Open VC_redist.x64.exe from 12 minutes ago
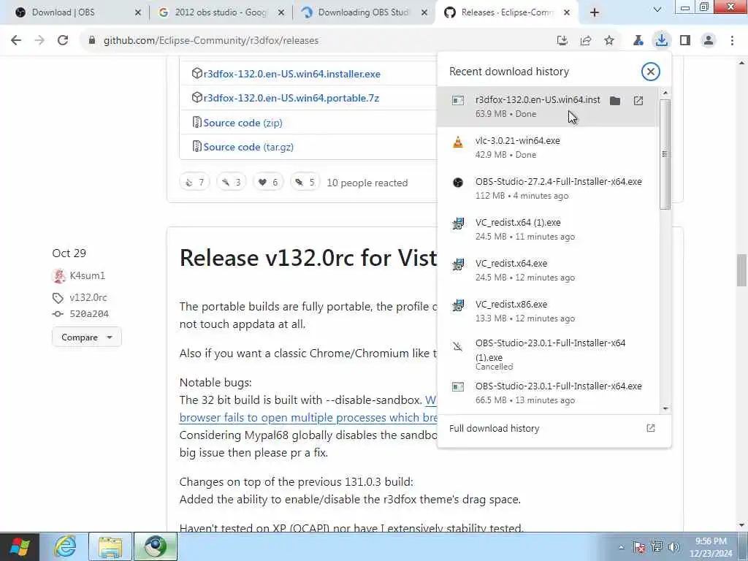748x561 pixels. coord(548,270)
